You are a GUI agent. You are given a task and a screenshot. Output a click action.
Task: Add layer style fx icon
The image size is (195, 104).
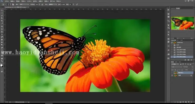178,102
